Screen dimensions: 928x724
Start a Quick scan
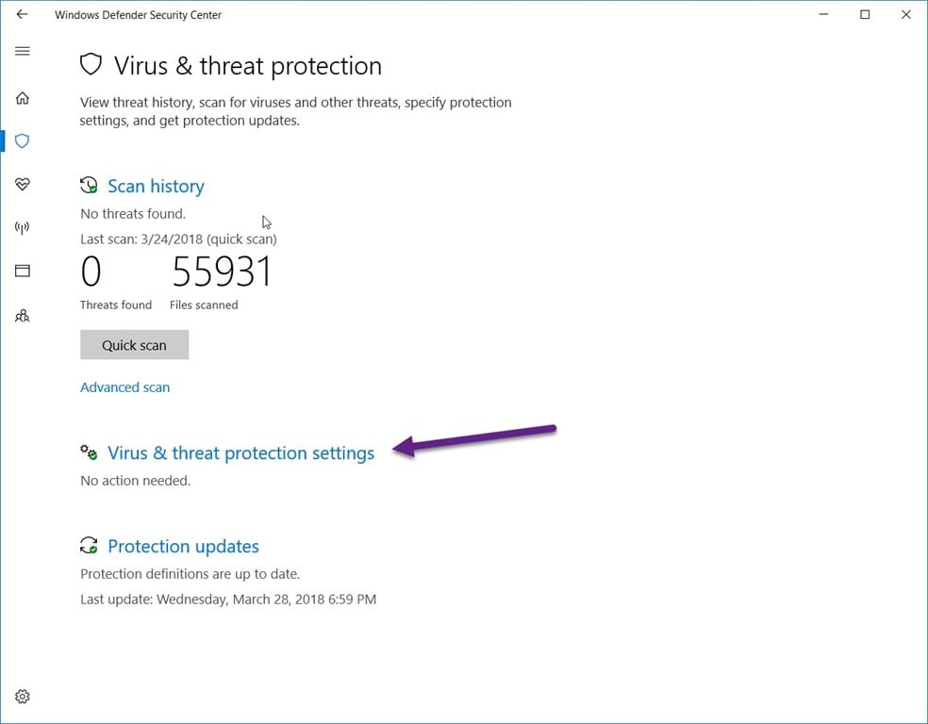[x=134, y=345]
